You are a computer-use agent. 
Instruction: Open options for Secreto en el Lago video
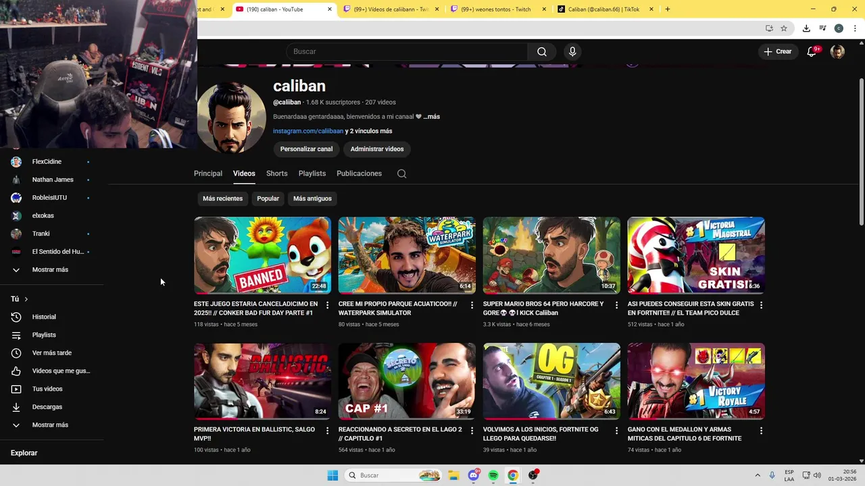click(472, 431)
